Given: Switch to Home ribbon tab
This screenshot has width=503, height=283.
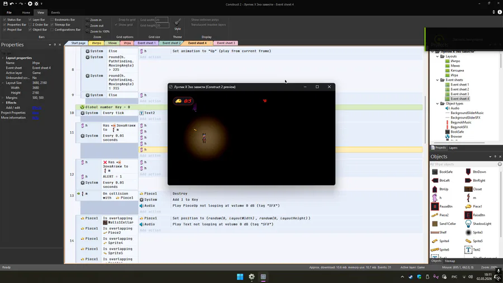Looking at the screenshot, I should pos(26,12).
